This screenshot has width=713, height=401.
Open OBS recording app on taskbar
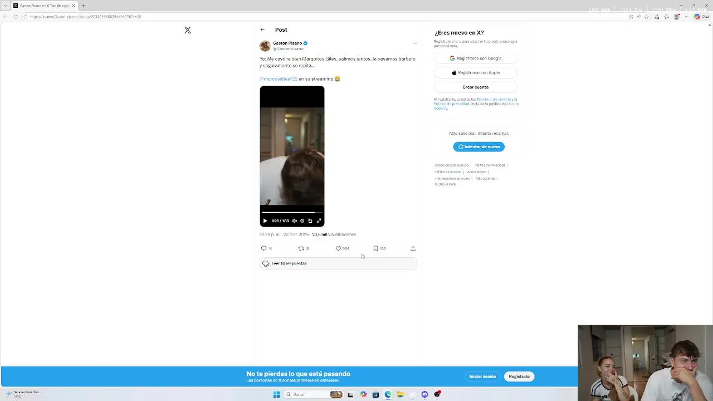(437, 394)
